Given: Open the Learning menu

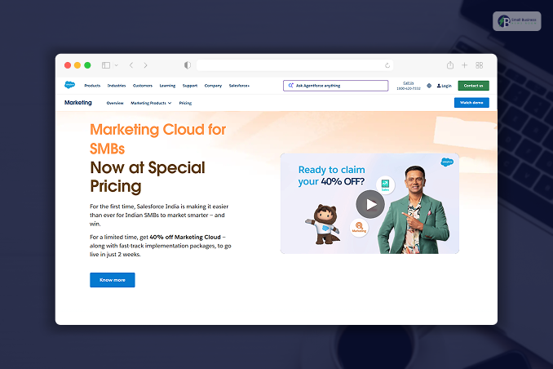Looking at the screenshot, I should click(x=167, y=86).
